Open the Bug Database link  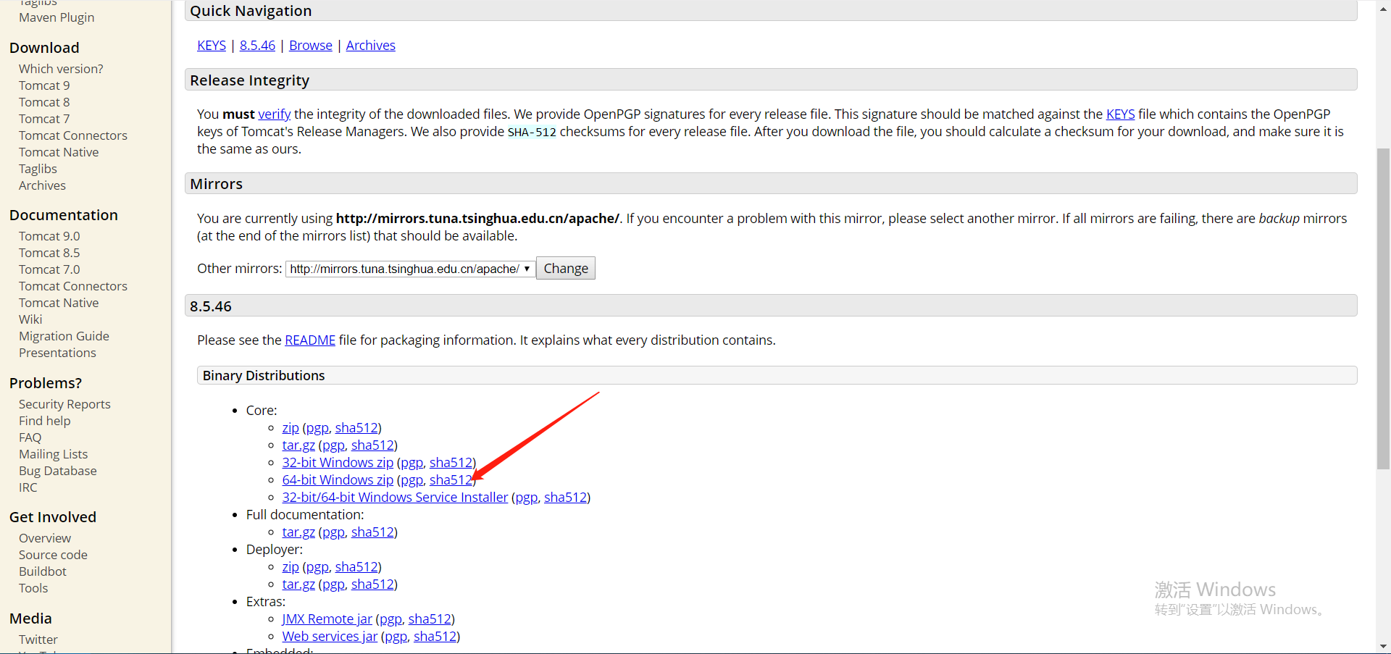(x=58, y=471)
